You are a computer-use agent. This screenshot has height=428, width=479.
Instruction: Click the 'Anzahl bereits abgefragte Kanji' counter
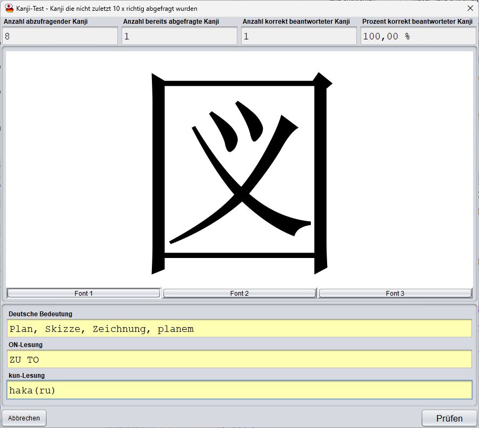click(x=179, y=36)
